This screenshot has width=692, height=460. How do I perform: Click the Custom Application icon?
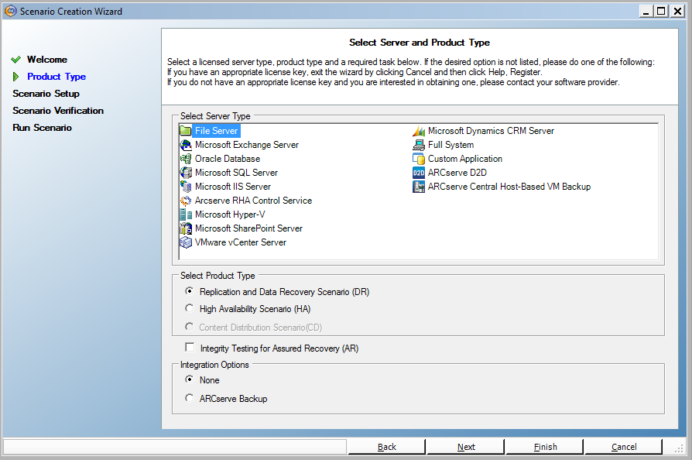click(x=419, y=159)
